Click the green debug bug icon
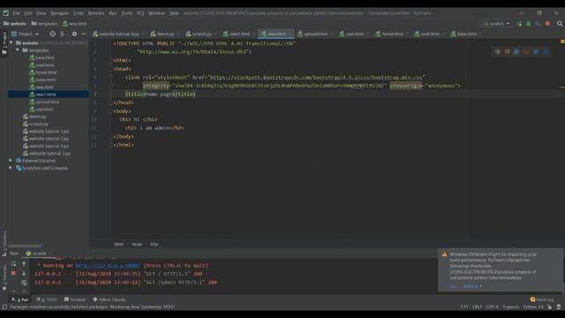Screen dimensions: 565x318 [x=529, y=24]
